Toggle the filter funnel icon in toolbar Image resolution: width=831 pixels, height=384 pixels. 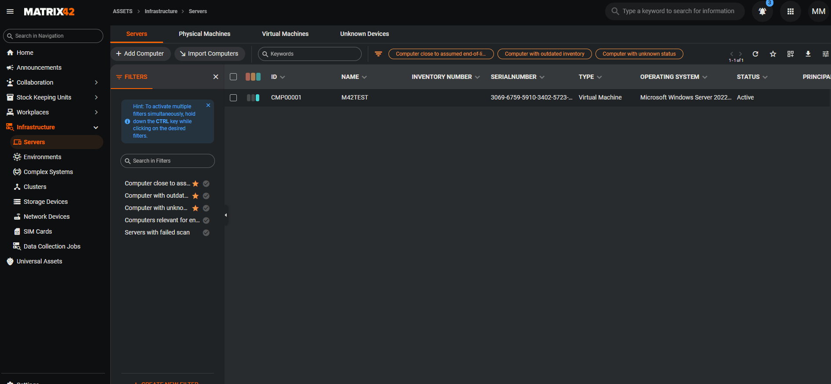click(378, 54)
